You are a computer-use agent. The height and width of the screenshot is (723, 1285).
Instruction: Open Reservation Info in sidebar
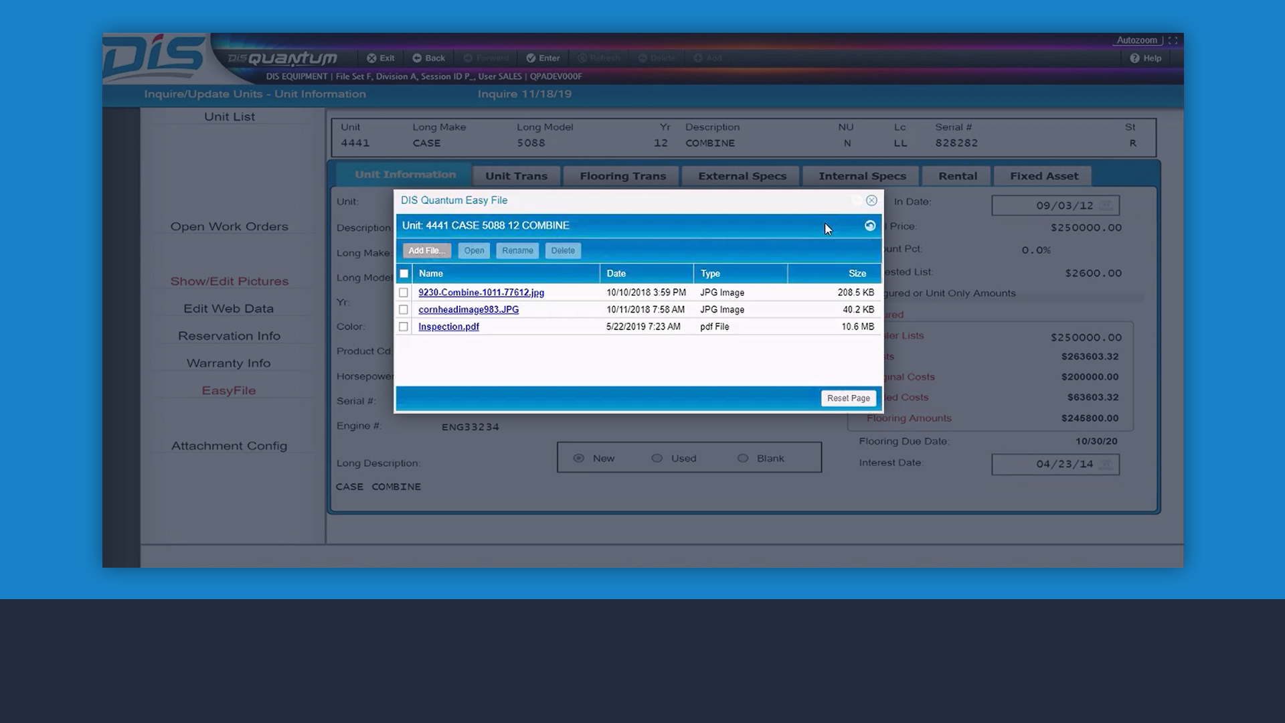click(229, 336)
